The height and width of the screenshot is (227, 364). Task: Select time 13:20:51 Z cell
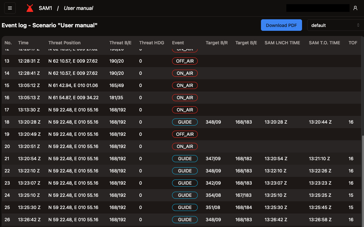29,146
